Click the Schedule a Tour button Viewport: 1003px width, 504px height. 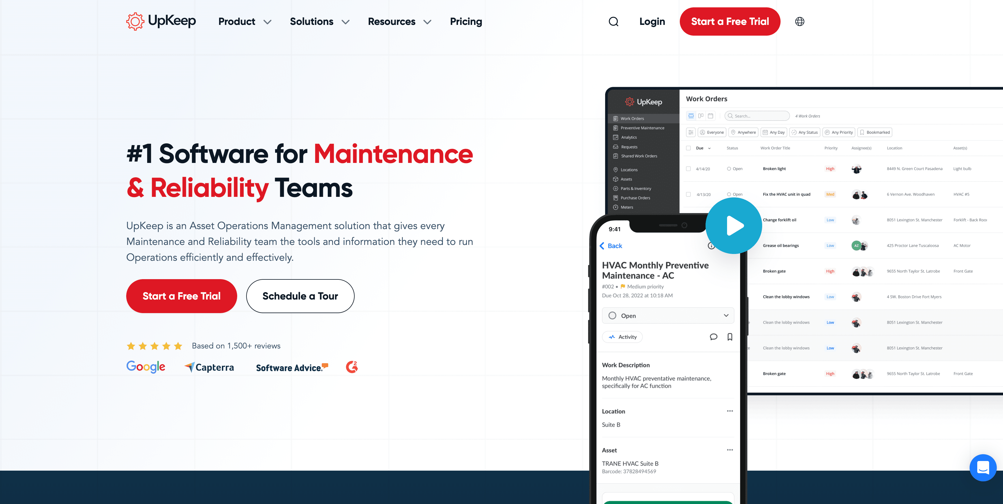[300, 296]
